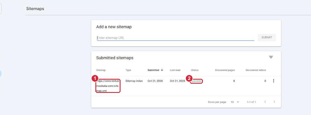The width and height of the screenshot is (311, 115).
Task: Click the Status column header
Action: pyautogui.click(x=195, y=70)
